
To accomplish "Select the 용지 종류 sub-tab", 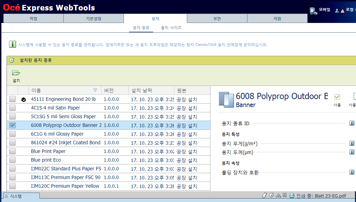I will click(141, 28).
